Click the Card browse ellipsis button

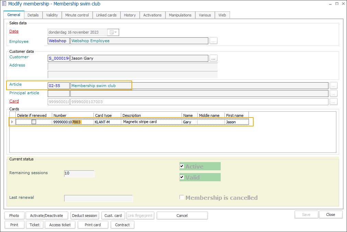point(333,102)
